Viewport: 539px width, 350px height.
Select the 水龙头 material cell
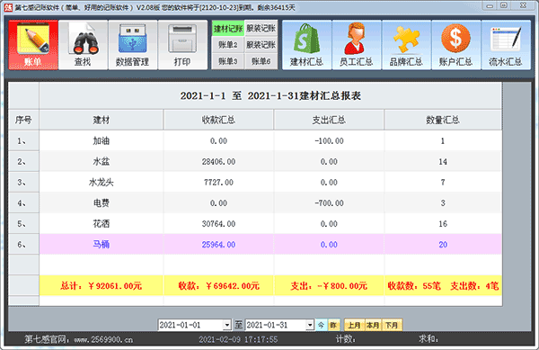click(x=102, y=182)
